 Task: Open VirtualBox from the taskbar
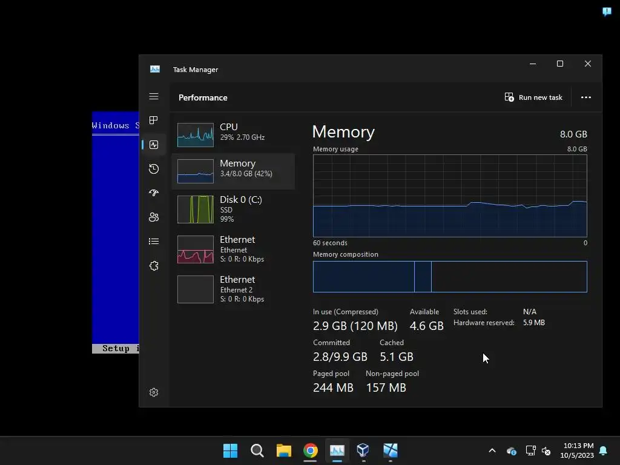click(363, 450)
